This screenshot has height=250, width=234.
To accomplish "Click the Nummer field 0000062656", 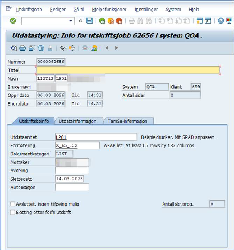I will (51, 62).
